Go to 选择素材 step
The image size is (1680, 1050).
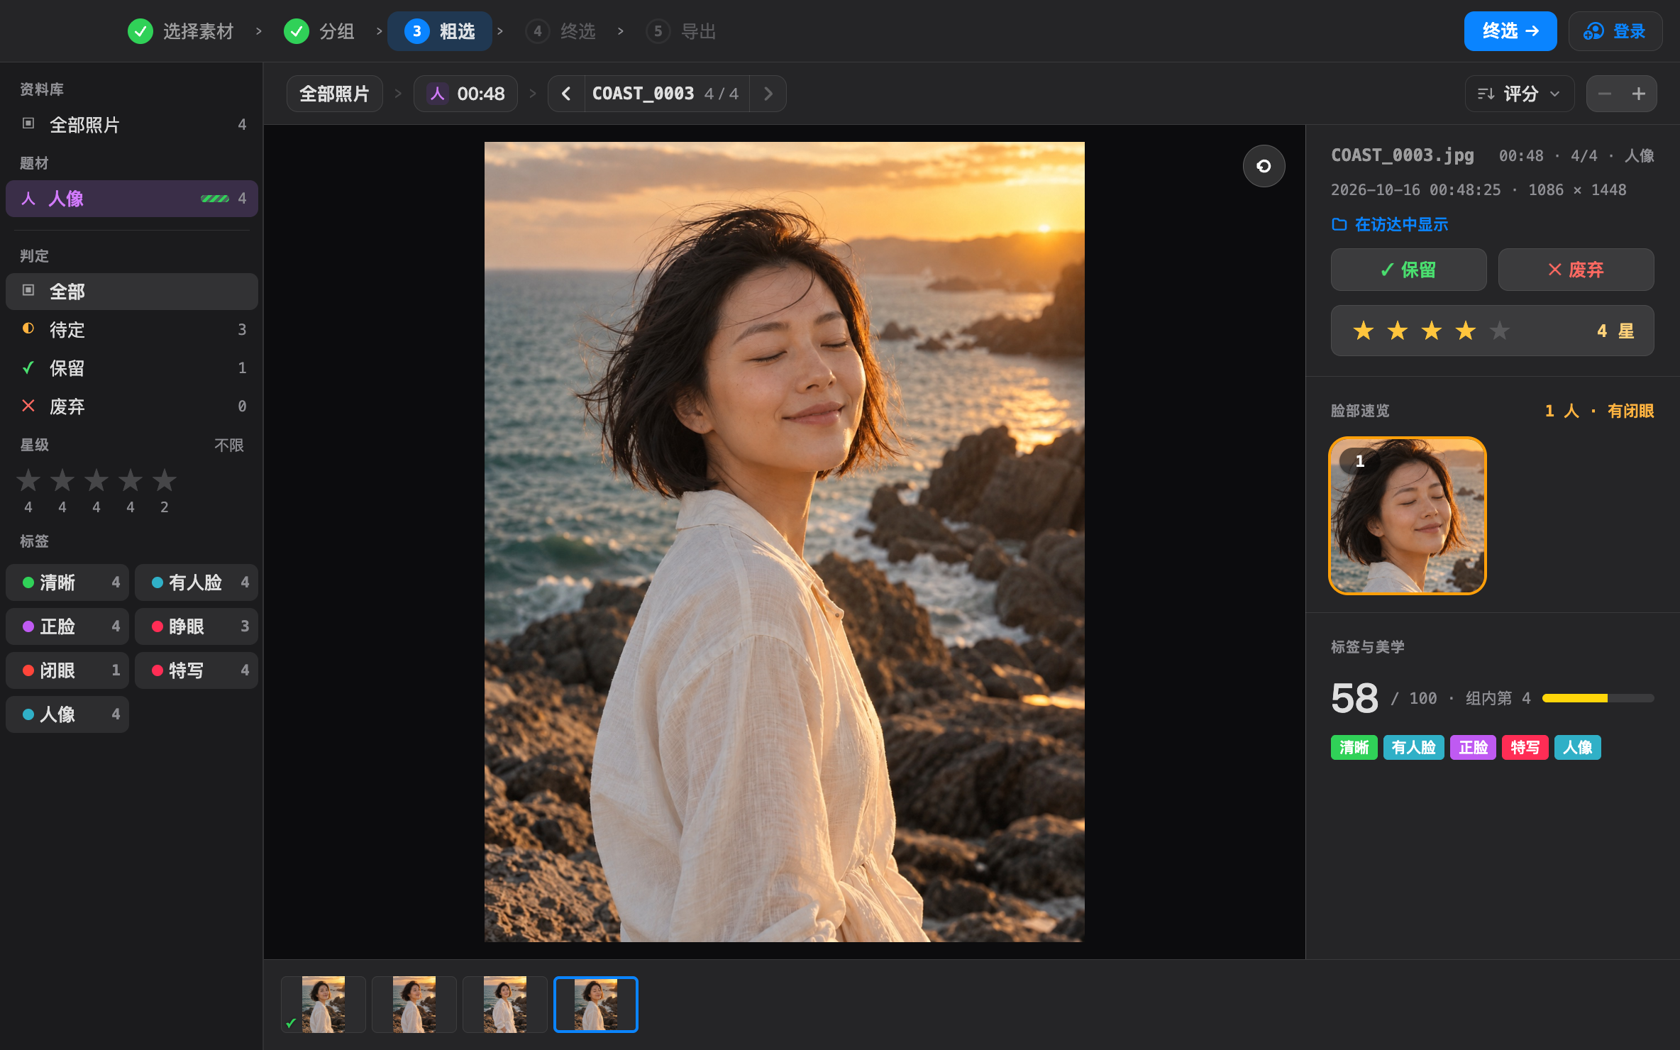coord(181,31)
